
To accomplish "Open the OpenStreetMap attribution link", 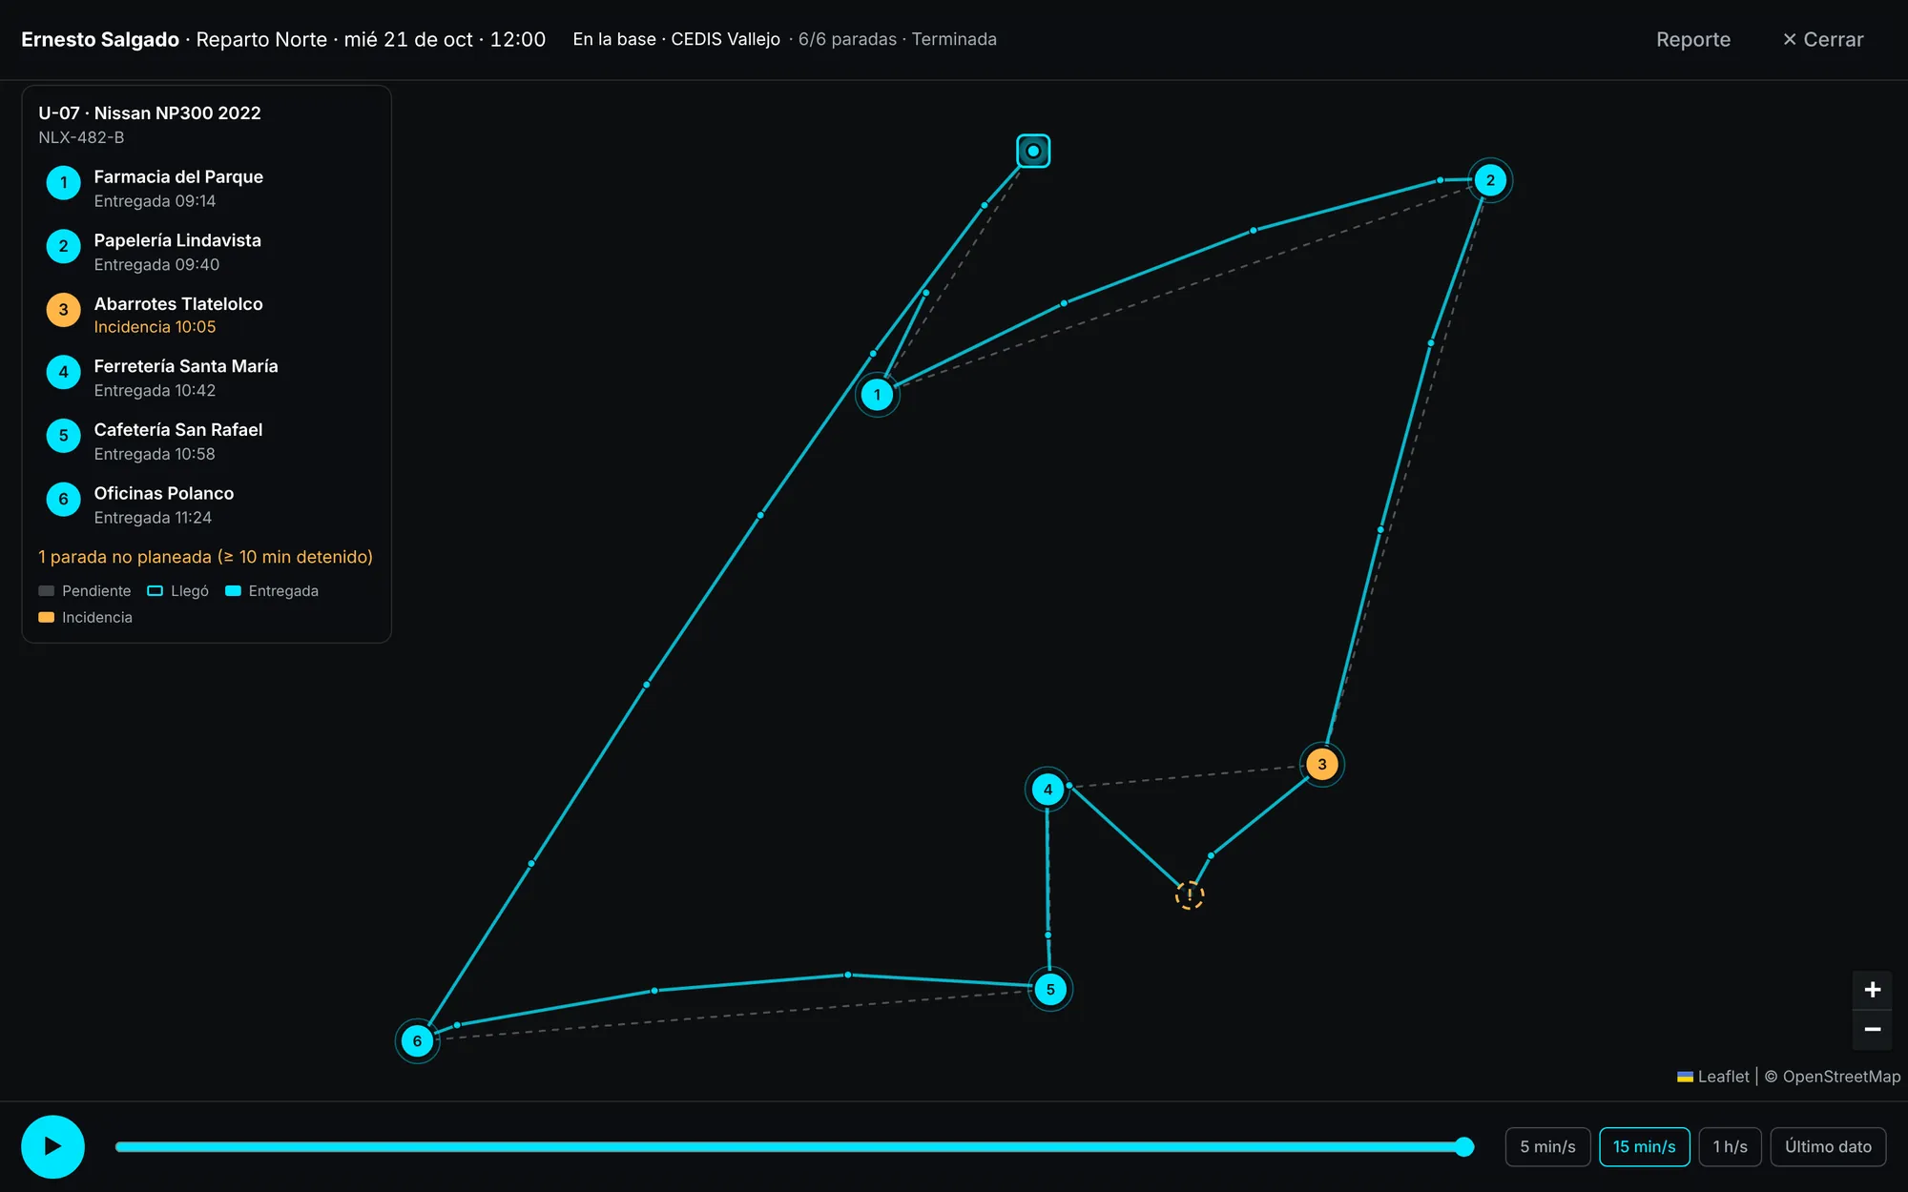I will (1841, 1076).
